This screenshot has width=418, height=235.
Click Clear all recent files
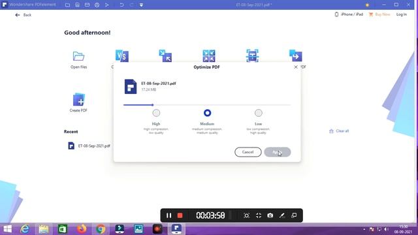coord(339,131)
